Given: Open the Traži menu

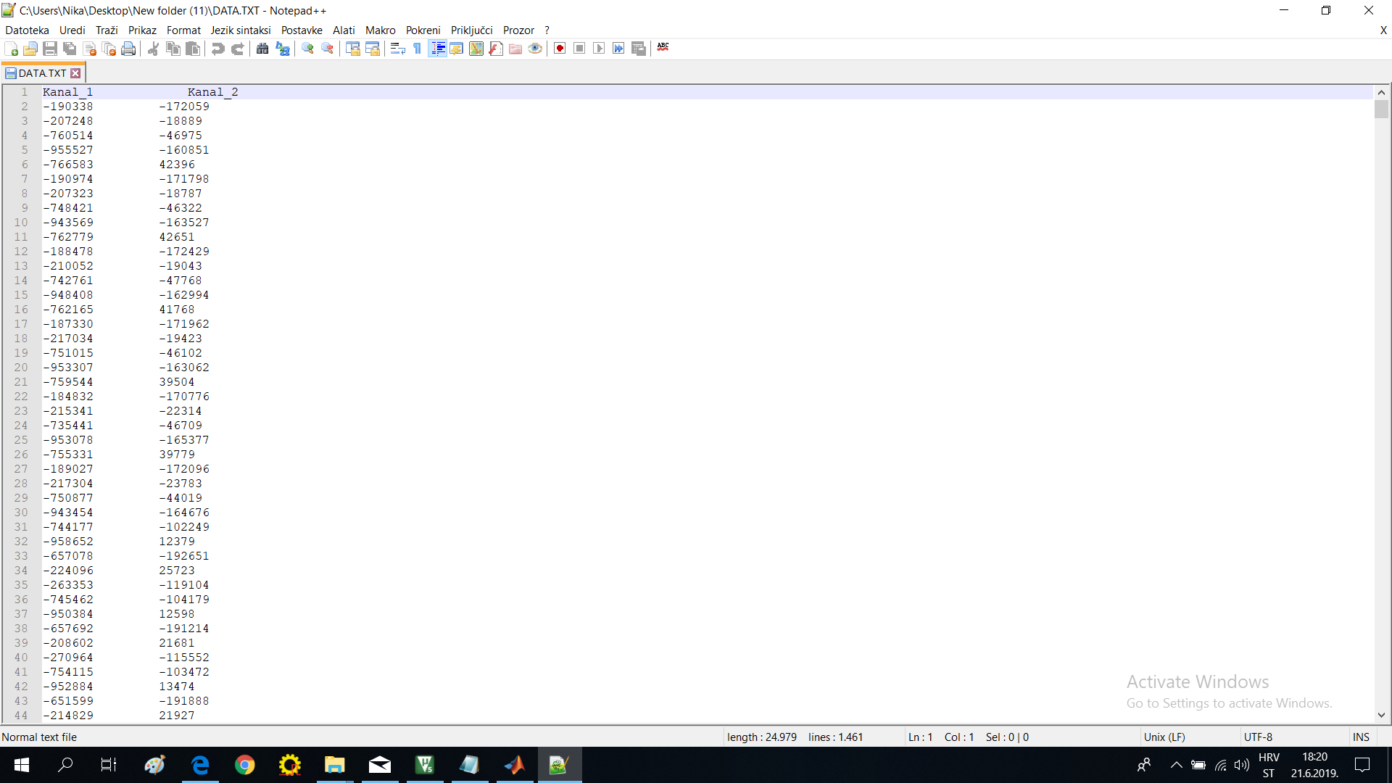Looking at the screenshot, I should pos(107,30).
